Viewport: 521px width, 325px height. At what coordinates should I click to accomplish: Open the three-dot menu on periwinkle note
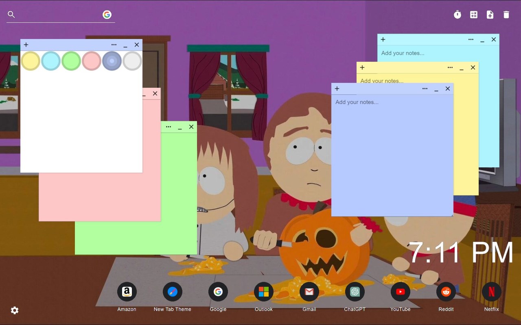pos(425,89)
